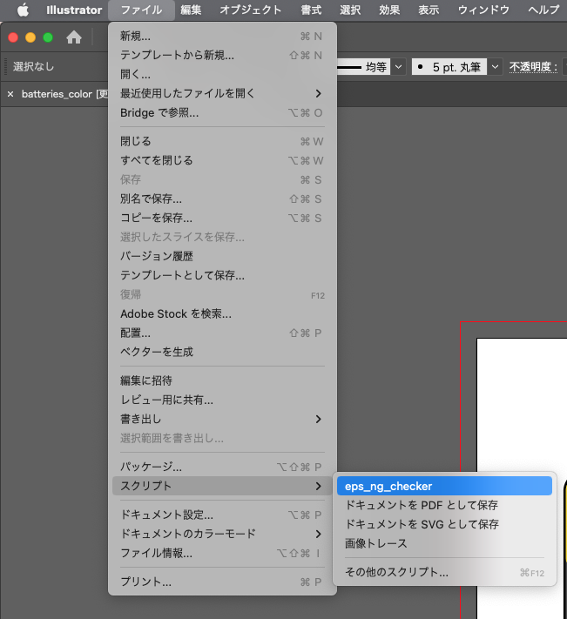Expand 最近使用したファイルを開く submenu

click(222, 93)
